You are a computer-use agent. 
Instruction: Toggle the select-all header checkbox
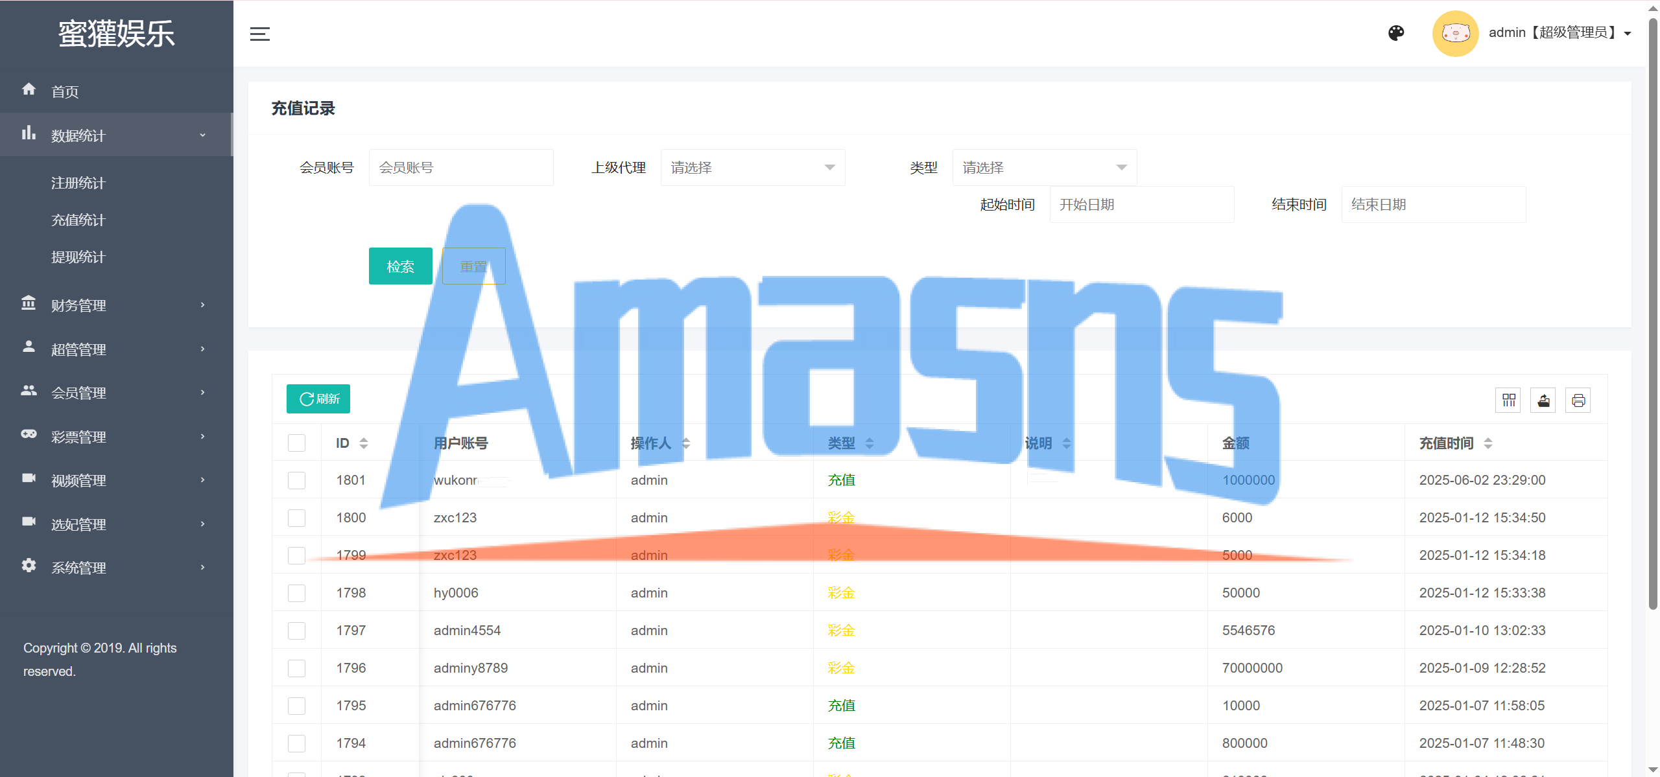pos(297,443)
